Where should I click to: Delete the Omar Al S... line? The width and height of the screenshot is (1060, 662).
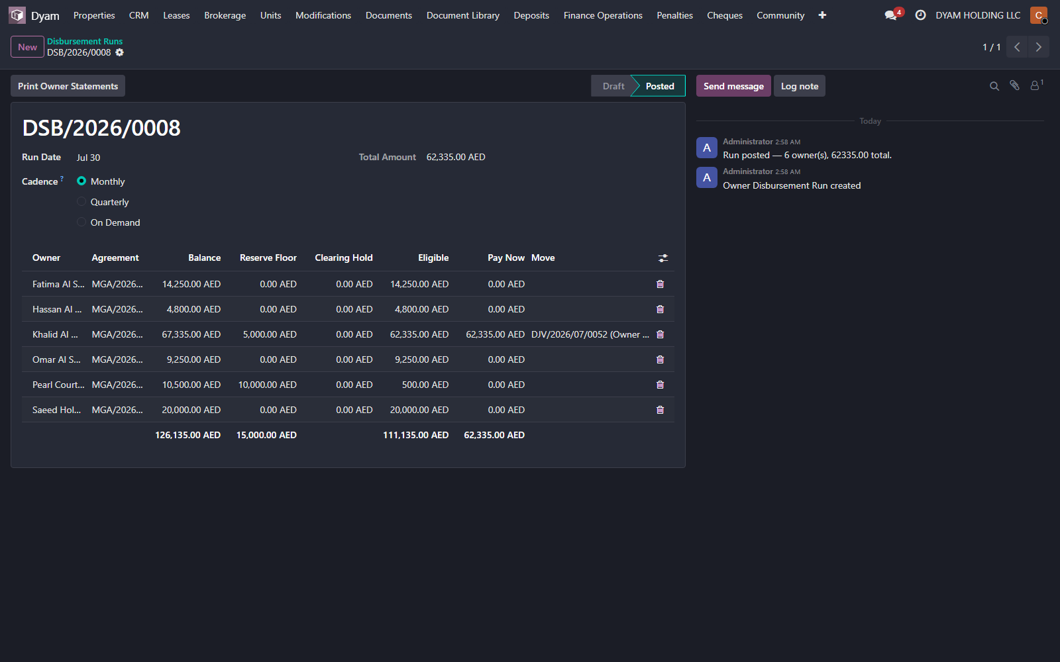[x=660, y=359]
